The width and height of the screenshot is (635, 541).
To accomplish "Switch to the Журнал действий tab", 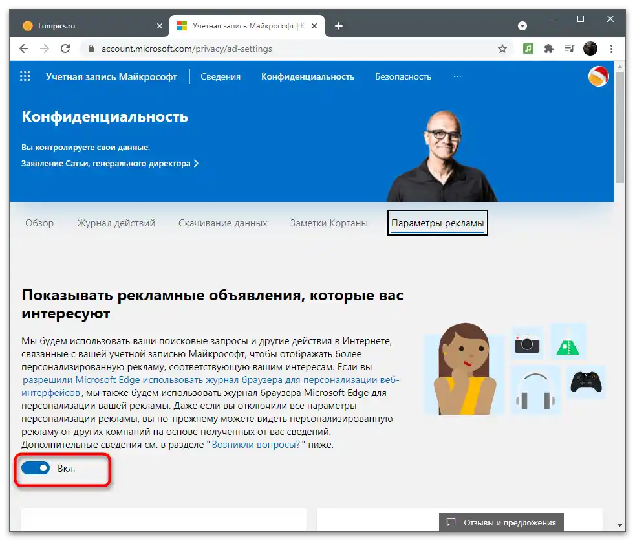I will pyautogui.click(x=116, y=223).
